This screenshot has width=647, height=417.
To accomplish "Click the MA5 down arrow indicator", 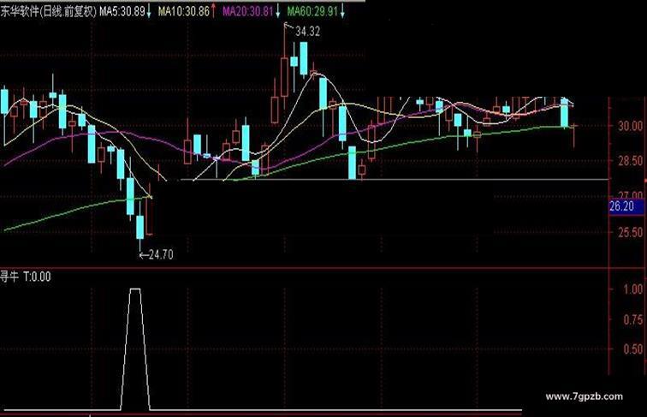I will [149, 12].
